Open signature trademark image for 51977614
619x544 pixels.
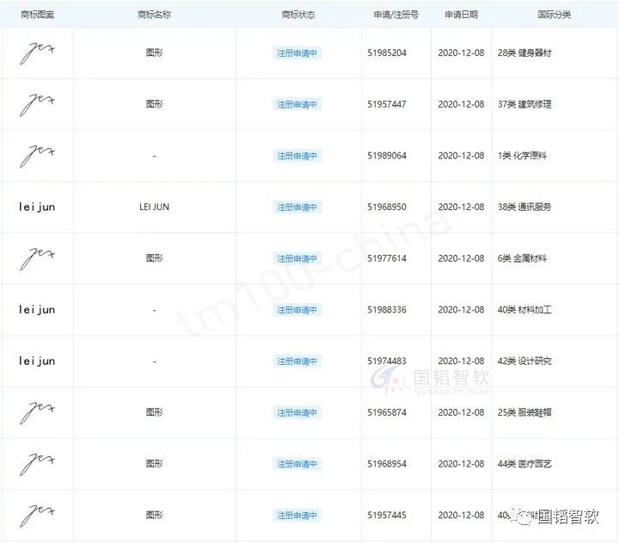[38, 258]
